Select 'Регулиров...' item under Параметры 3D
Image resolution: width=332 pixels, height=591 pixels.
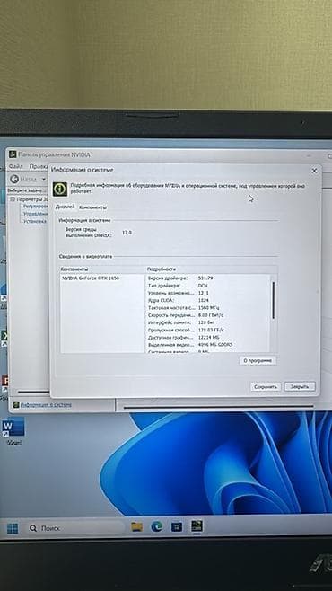click(35, 207)
